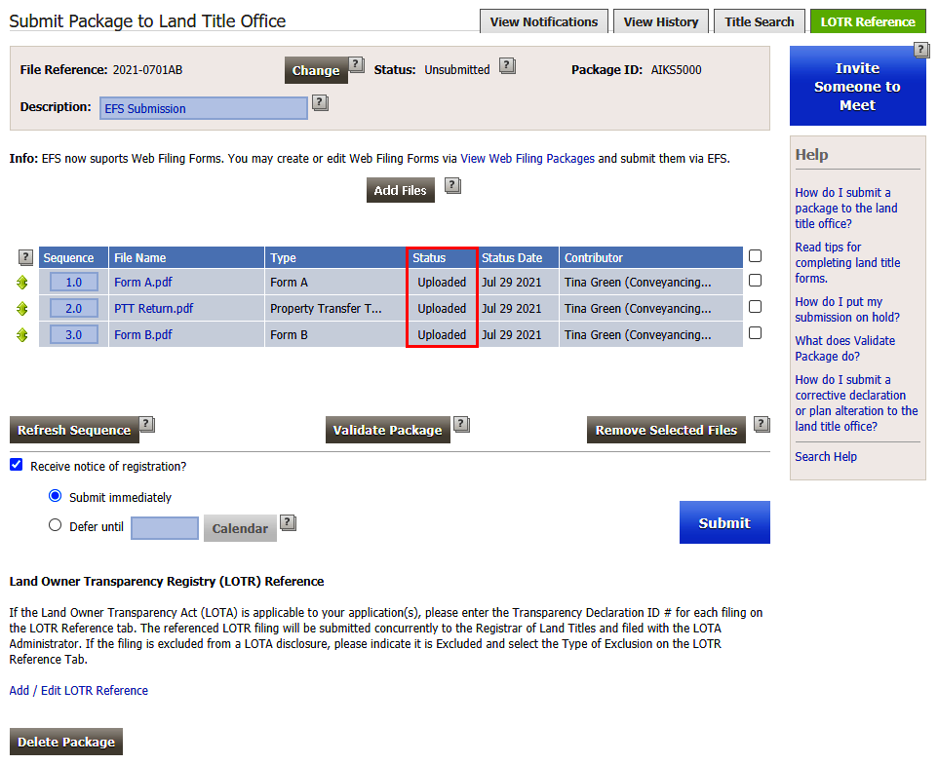Open View Notifications tab
The width and height of the screenshot is (938, 764).
click(544, 21)
